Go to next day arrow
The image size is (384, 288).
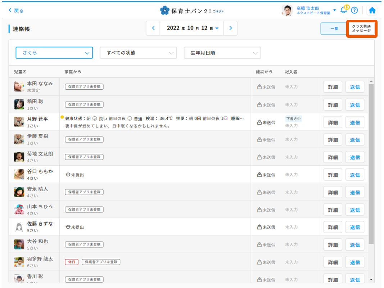pos(230,28)
